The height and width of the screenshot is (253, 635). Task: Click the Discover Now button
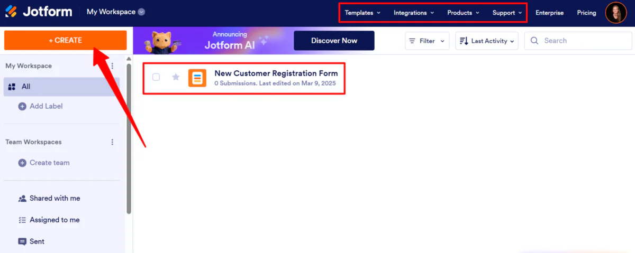point(334,41)
